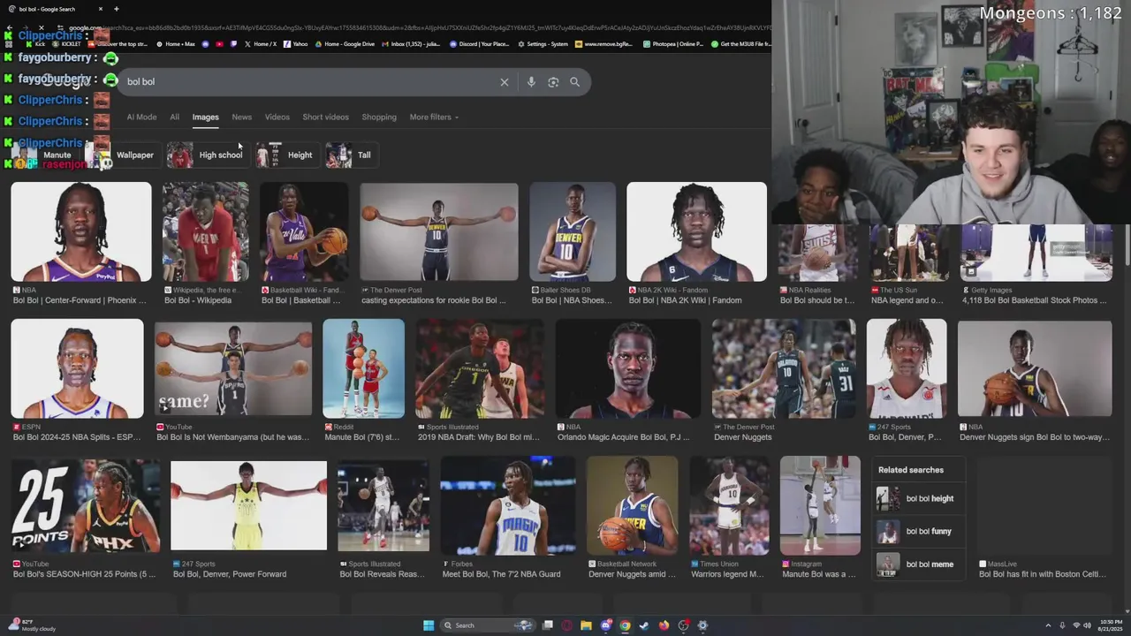Click Basketball Wiki Fandom result link
The image size is (1131, 636).
click(300, 300)
